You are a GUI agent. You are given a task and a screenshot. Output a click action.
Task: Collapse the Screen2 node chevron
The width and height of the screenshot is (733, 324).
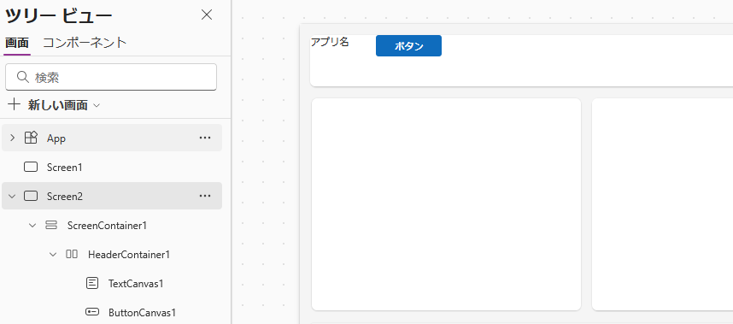click(13, 196)
